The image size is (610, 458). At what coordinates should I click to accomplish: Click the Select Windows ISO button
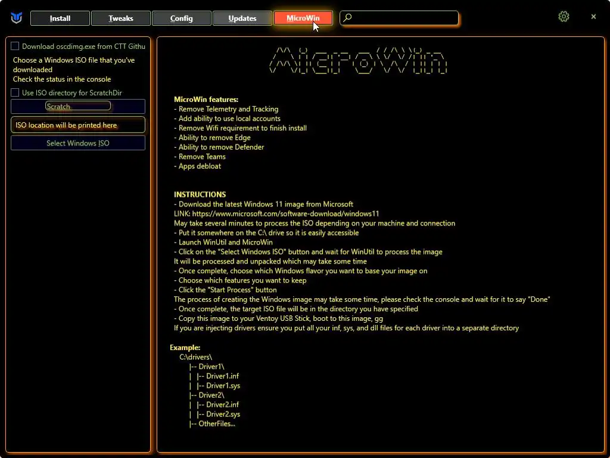78,143
